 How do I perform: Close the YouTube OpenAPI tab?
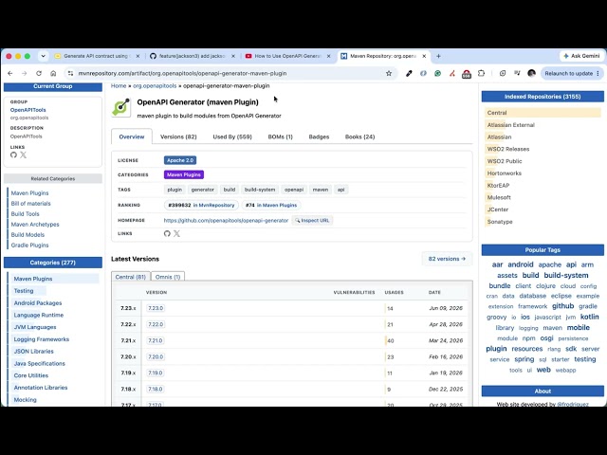(329, 56)
